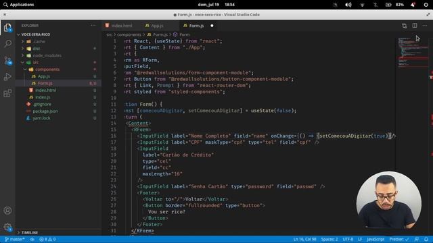The width and height of the screenshot is (433, 243).
Task: Open the Accounts menu icon
Action: (7, 211)
